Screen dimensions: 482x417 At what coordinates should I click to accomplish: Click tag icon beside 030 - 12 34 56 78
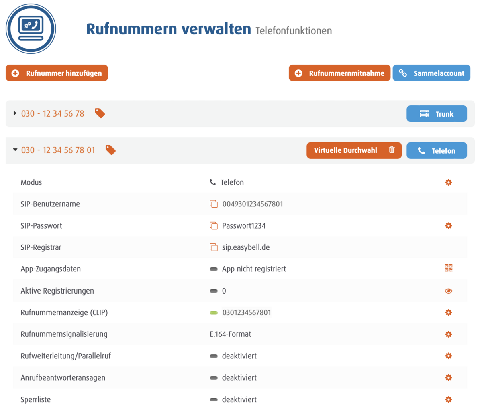100,113
